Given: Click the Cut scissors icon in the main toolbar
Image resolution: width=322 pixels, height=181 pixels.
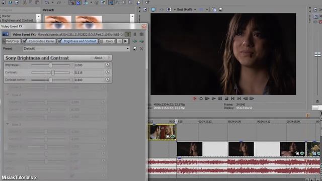Looking at the screenshot, I should pos(25,2).
